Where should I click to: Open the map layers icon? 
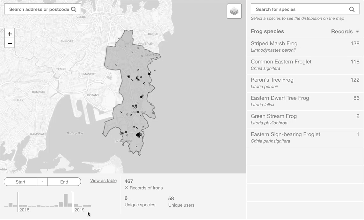click(234, 11)
